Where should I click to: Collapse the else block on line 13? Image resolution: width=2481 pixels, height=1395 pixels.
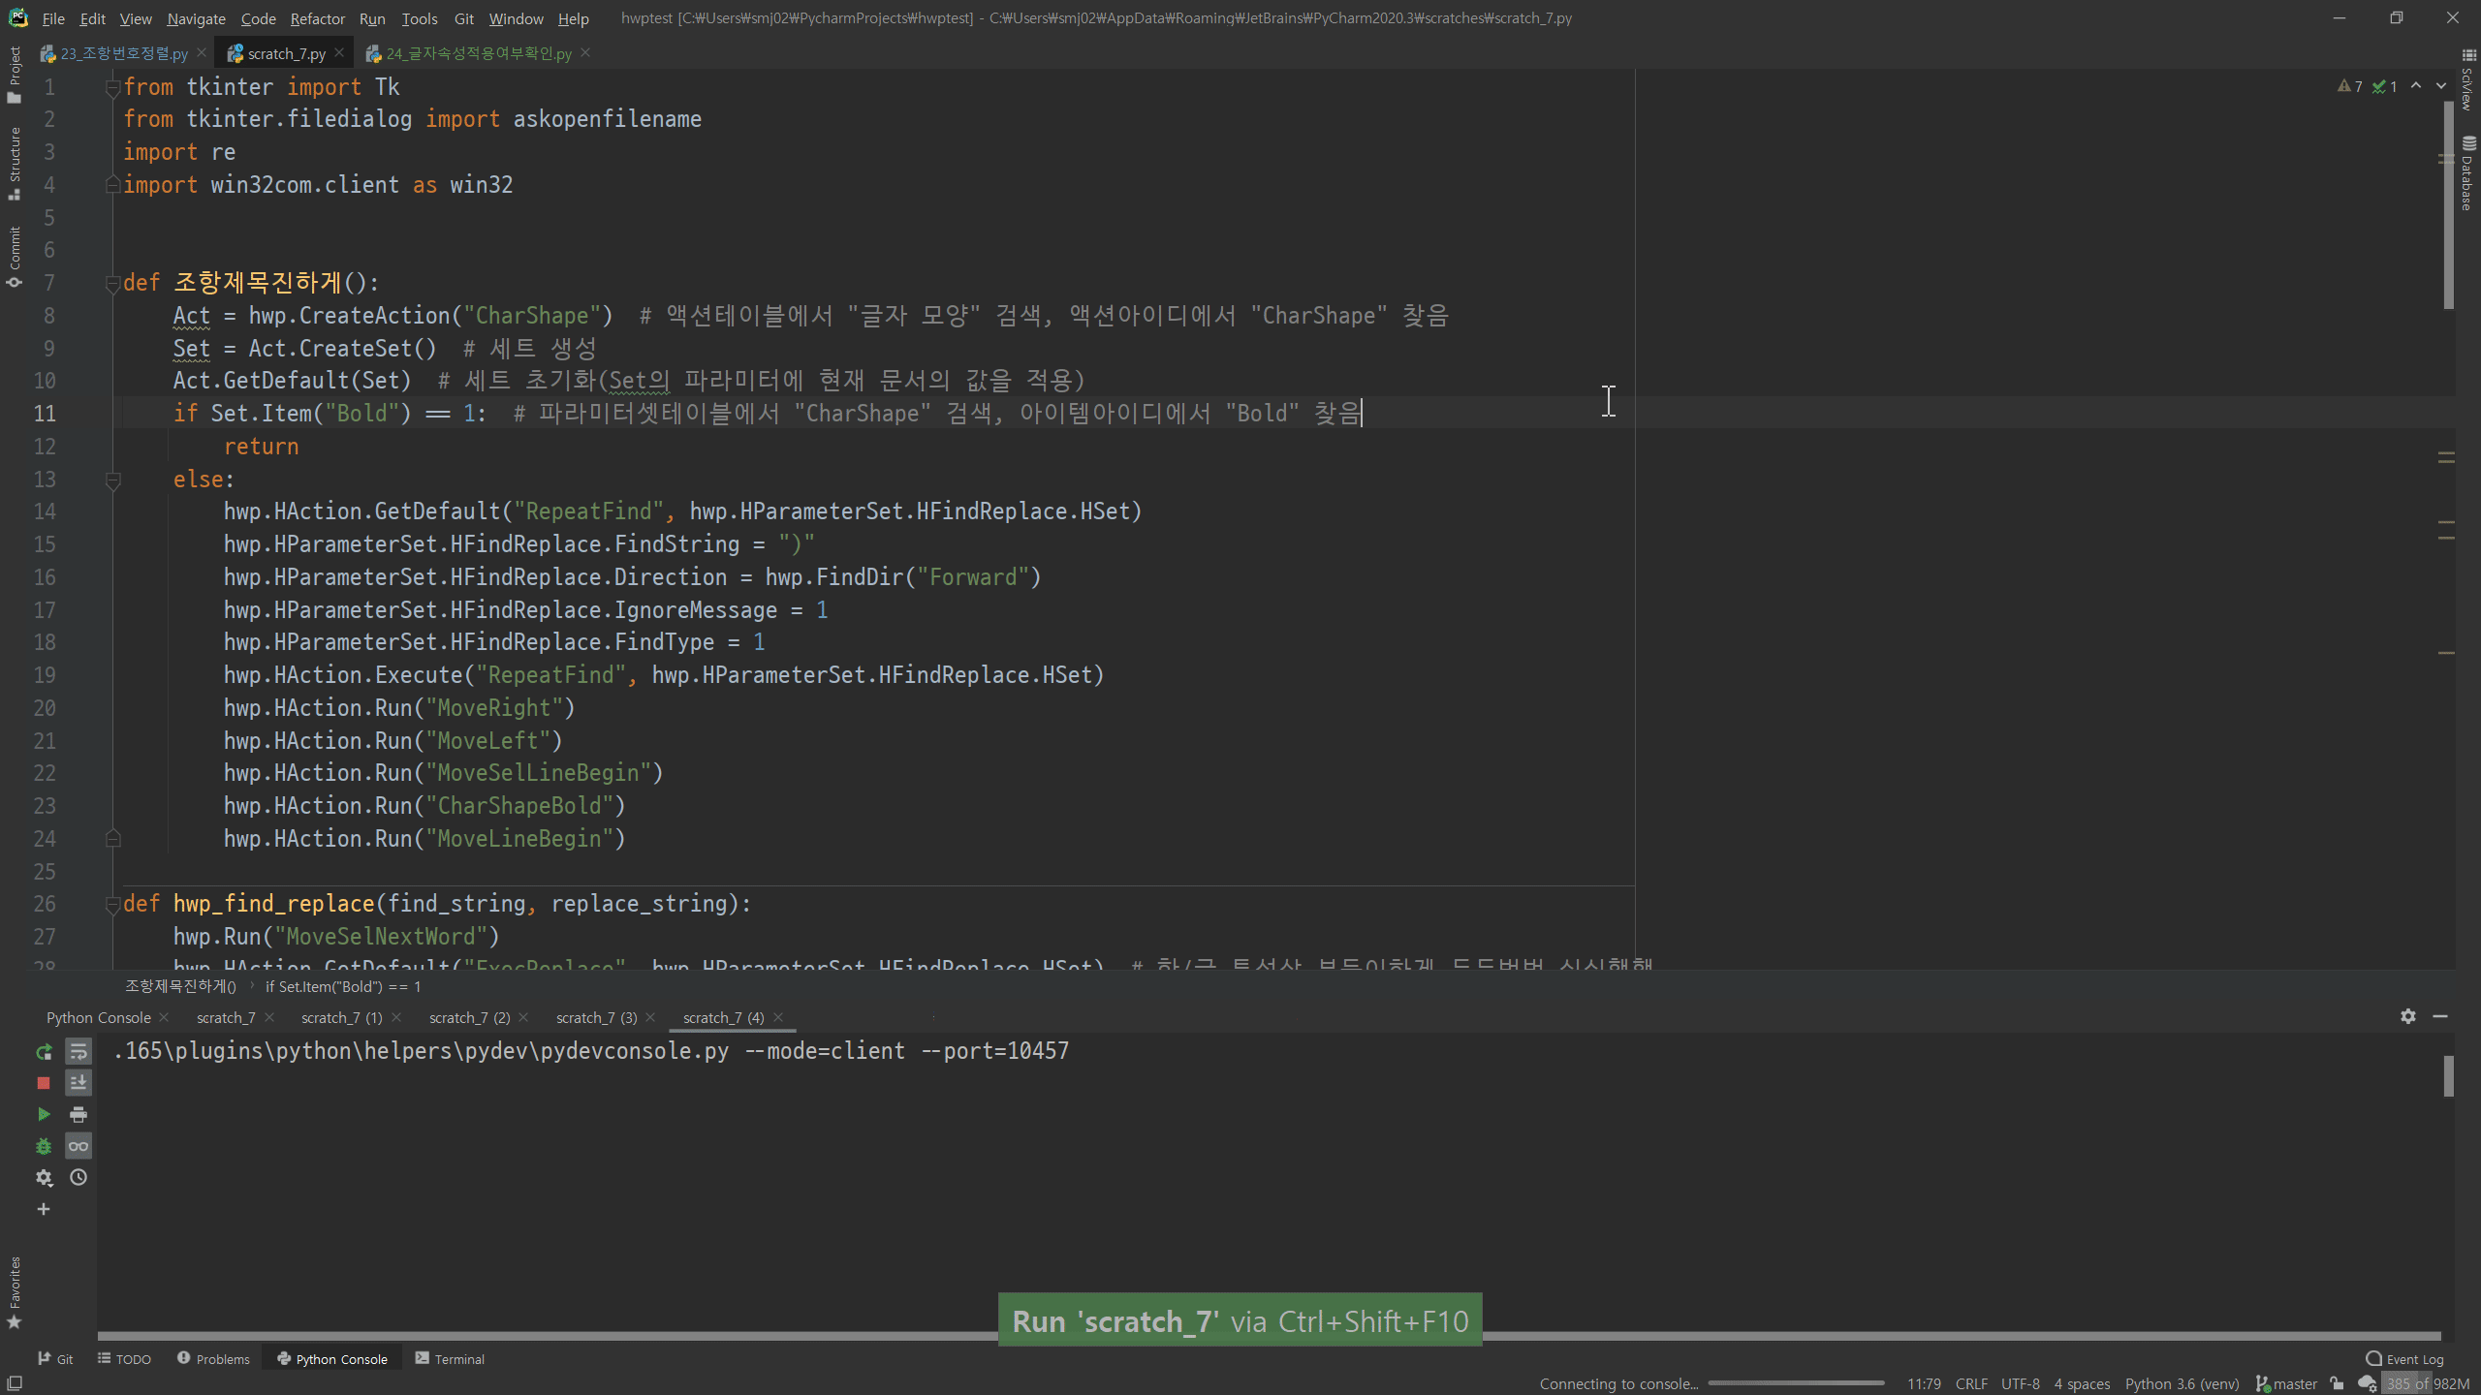(112, 480)
